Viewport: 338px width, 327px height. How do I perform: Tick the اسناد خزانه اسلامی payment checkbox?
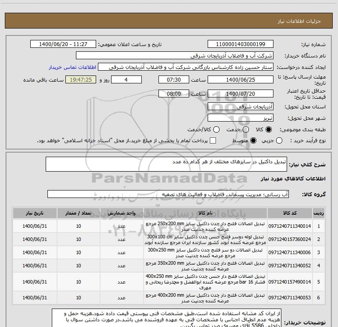tap(213, 140)
